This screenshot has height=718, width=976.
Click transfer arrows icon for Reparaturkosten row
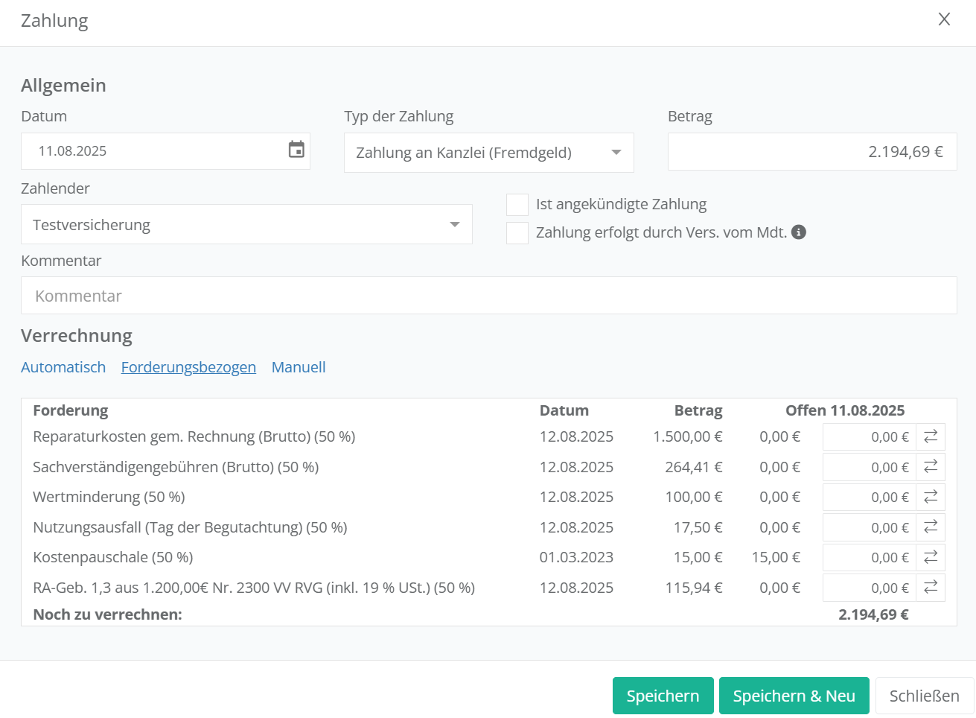coord(931,437)
